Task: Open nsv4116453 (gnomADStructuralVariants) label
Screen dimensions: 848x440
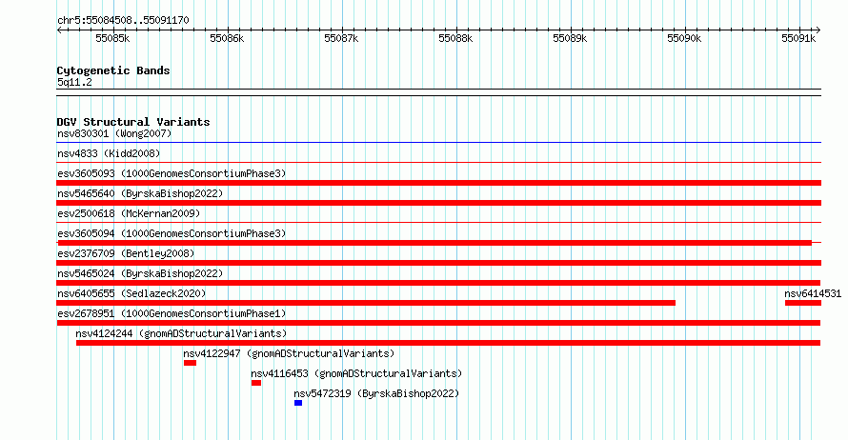Action: pyautogui.click(x=356, y=373)
